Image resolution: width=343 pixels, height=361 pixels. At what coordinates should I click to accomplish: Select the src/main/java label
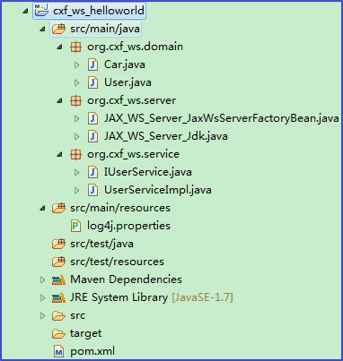click(105, 29)
